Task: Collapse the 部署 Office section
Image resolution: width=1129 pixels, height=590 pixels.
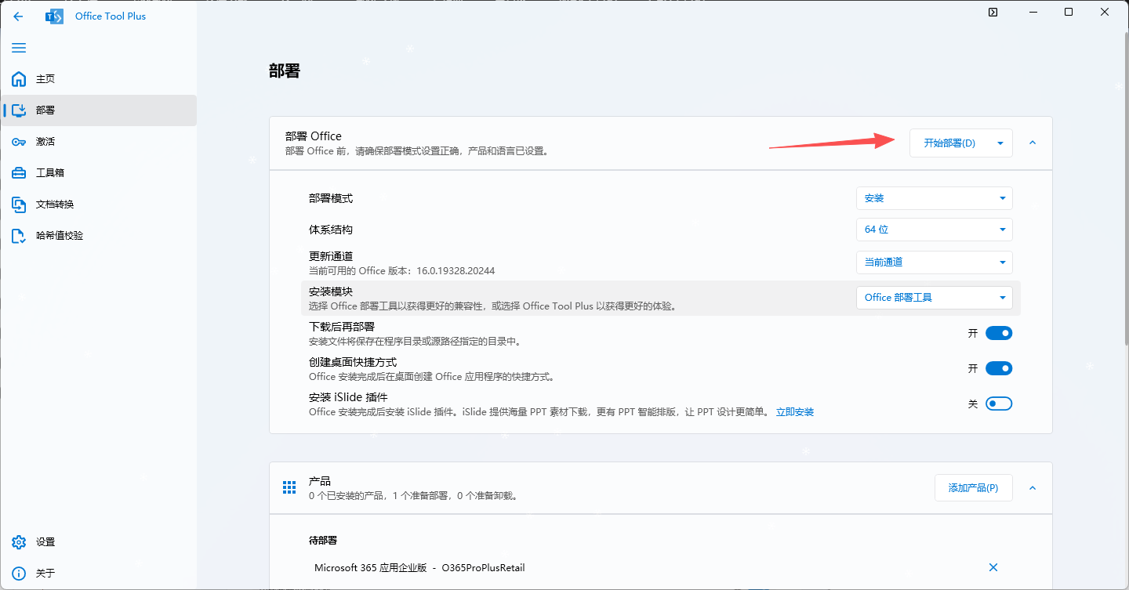Action: pos(1032,143)
